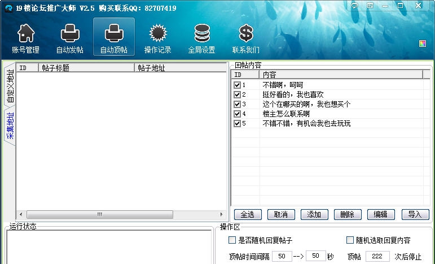Switch to 采集地址 vertical tab
Image resolution: width=435 pixels, height=264 pixels.
(10, 126)
